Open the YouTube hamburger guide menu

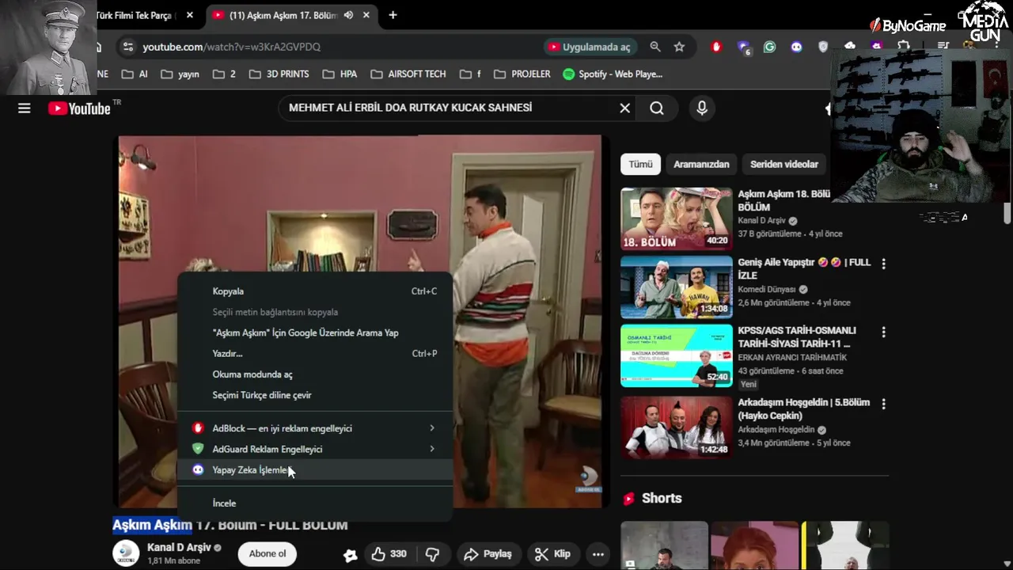coord(25,108)
